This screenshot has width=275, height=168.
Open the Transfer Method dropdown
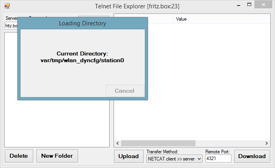pyautogui.click(x=174, y=159)
